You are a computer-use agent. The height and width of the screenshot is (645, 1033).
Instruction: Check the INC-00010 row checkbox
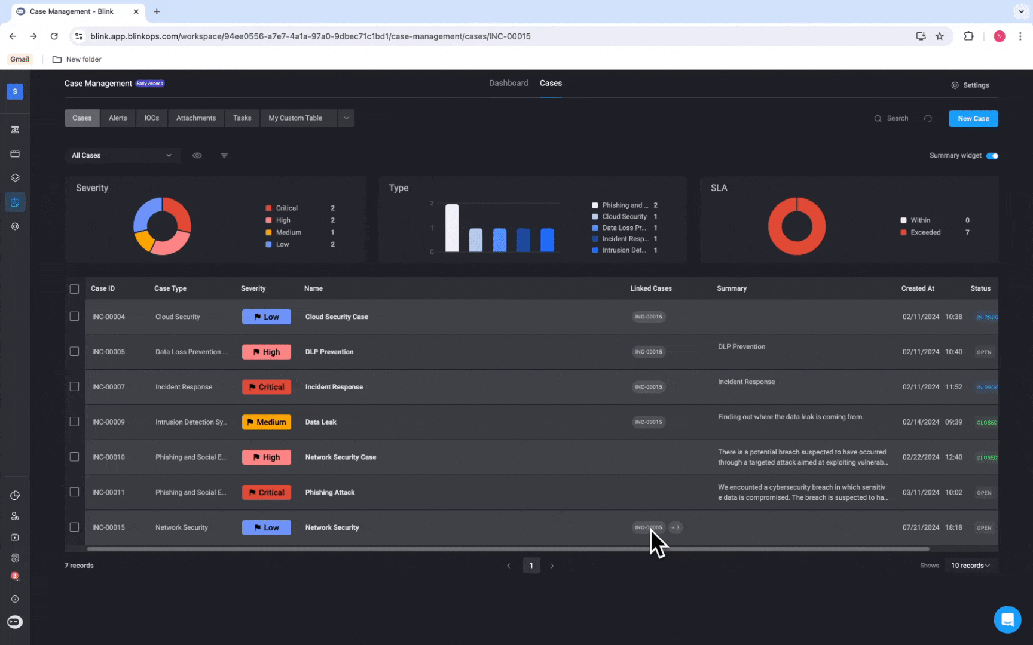pyautogui.click(x=74, y=457)
